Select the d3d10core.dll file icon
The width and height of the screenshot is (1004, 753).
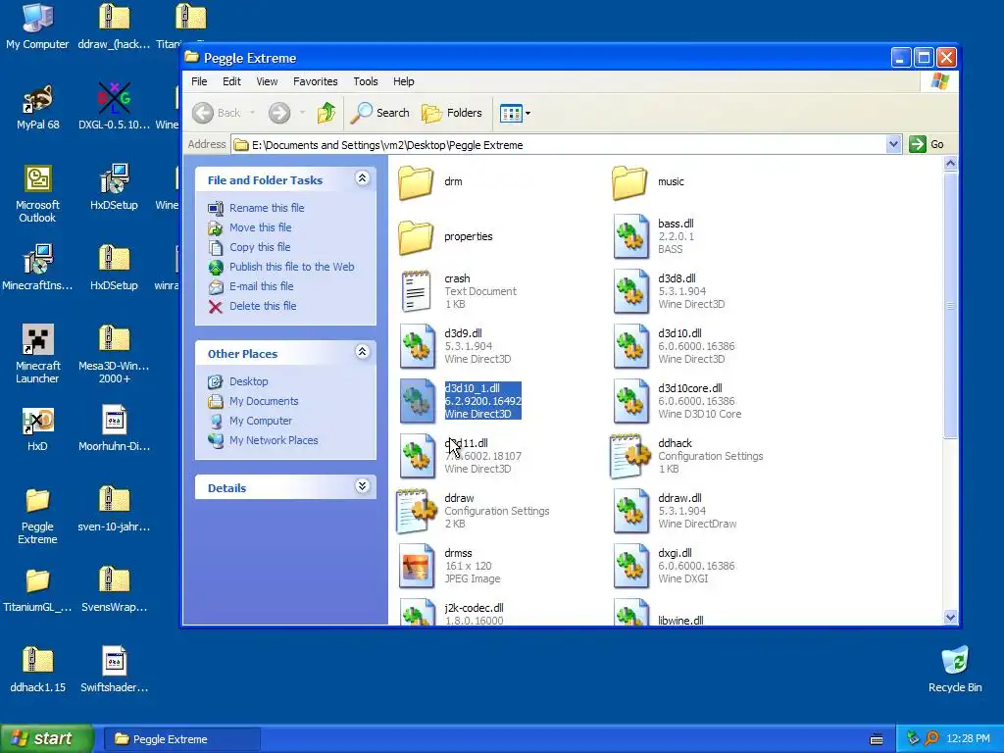(x=630, y=401)
